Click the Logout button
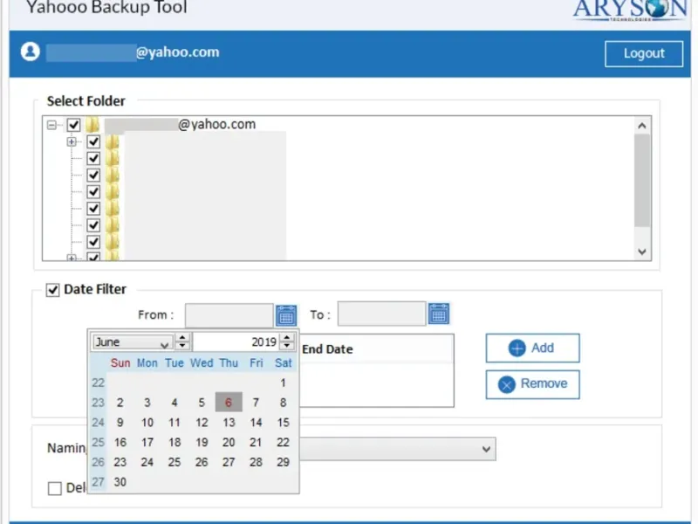 coord(643,53)
